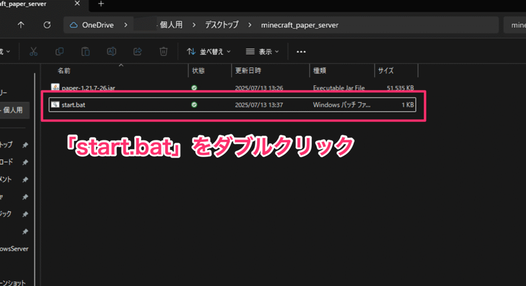Click pin icon next to ダウンロード sidebar item

[x=25, y=162]
